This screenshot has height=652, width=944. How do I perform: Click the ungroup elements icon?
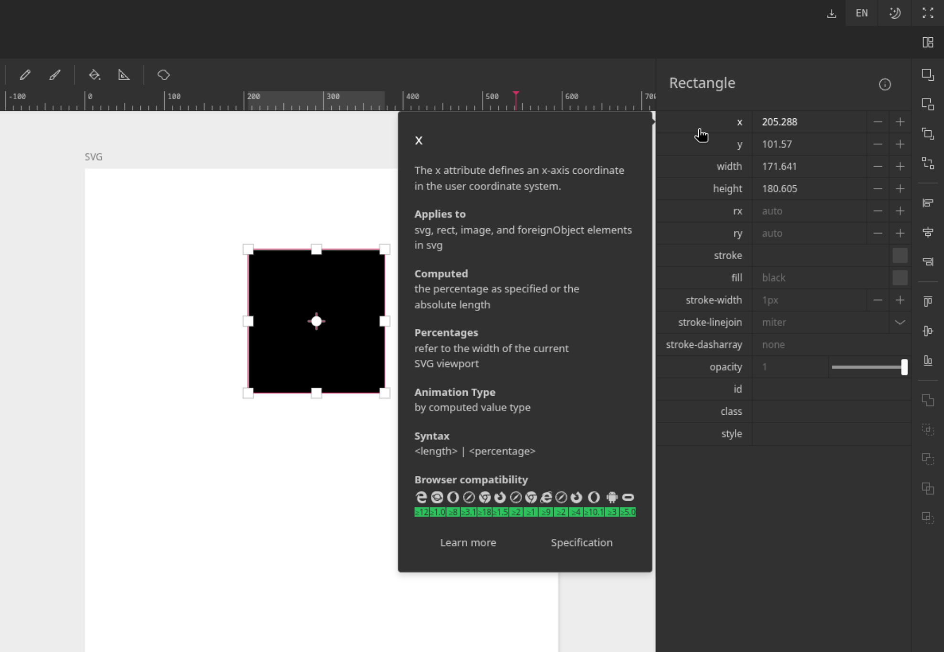click(x=928, y=164)
